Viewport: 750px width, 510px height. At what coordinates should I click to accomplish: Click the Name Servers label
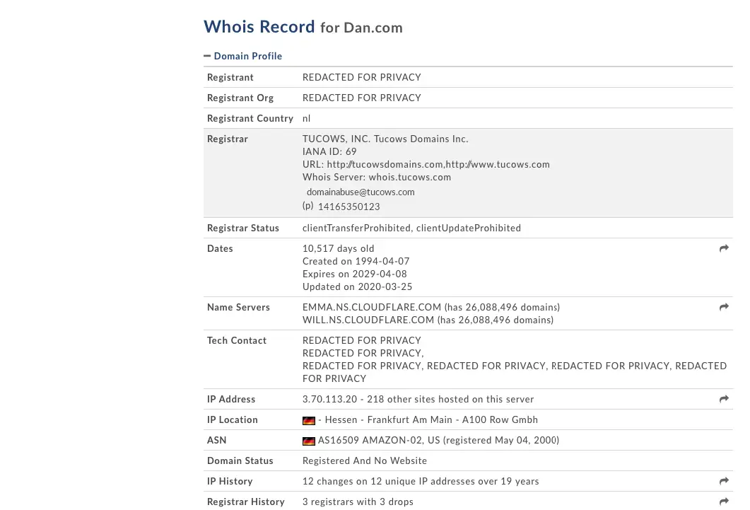click(x=238, y=307)
